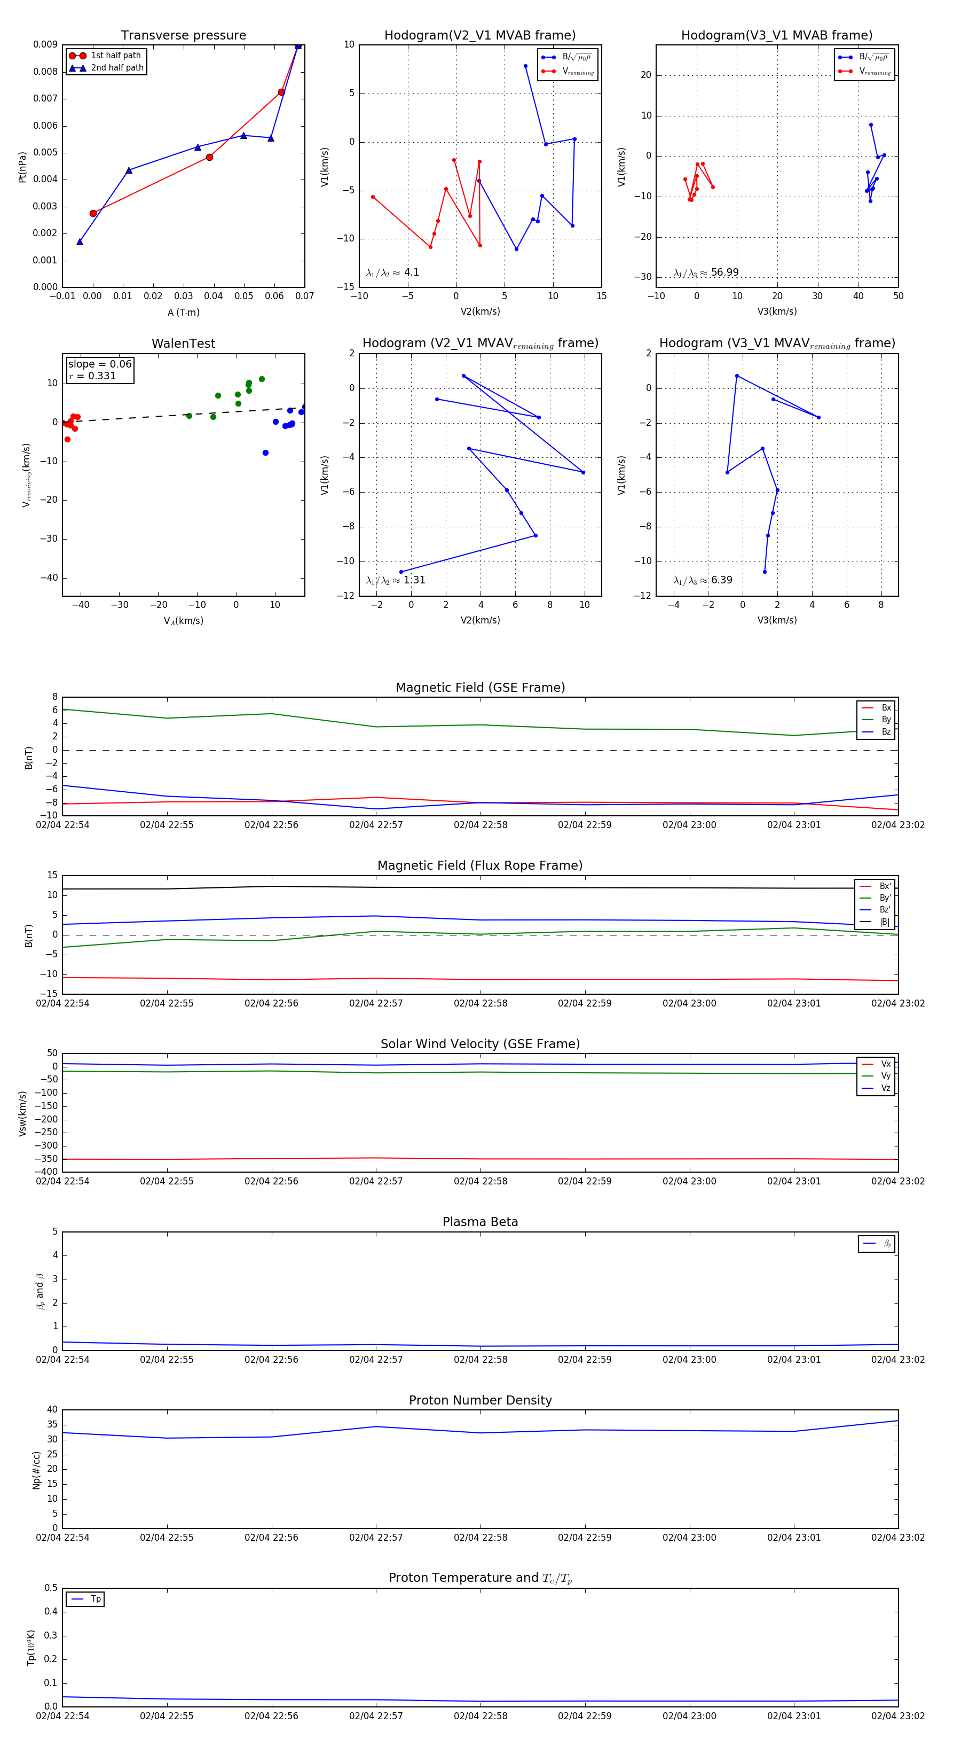Select the Bx' legend entry in Flux Rope plot
The width and height of the screenshot is (961, 1763).
(875, 886)
